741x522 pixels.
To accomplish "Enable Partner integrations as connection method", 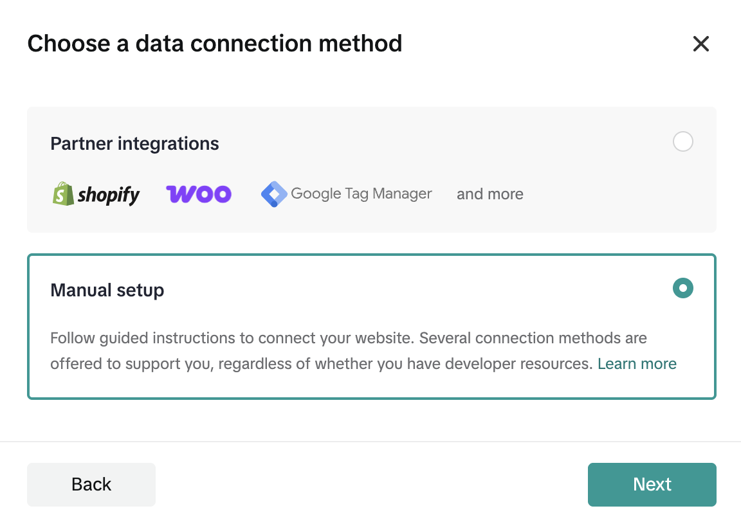I will click(683, 141).
